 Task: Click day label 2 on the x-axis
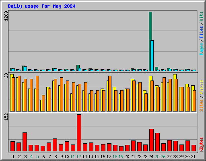pyautogui.click(x=19, y=157)
